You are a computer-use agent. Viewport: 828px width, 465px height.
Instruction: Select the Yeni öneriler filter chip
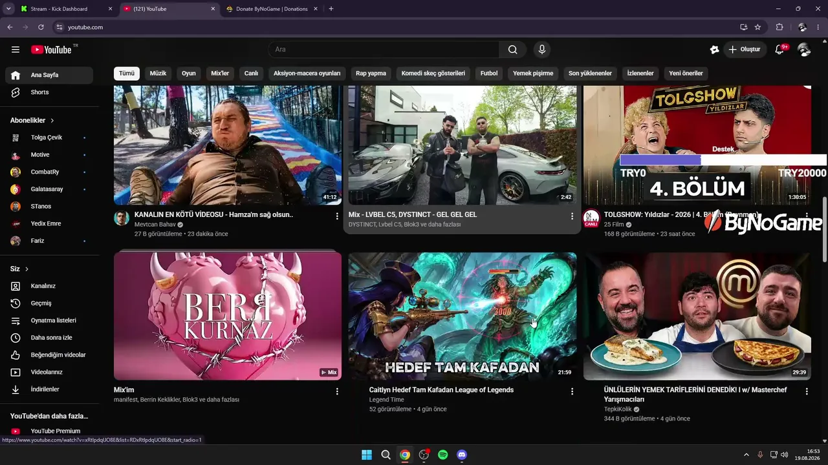(x=686, y=74)
